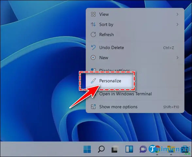Click the Show more options expand icon
192x157 pixels.
click(93, 107)
